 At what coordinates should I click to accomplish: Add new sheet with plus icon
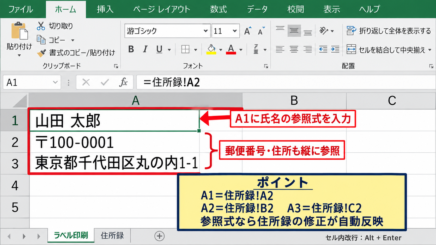[x=159, y=236]
